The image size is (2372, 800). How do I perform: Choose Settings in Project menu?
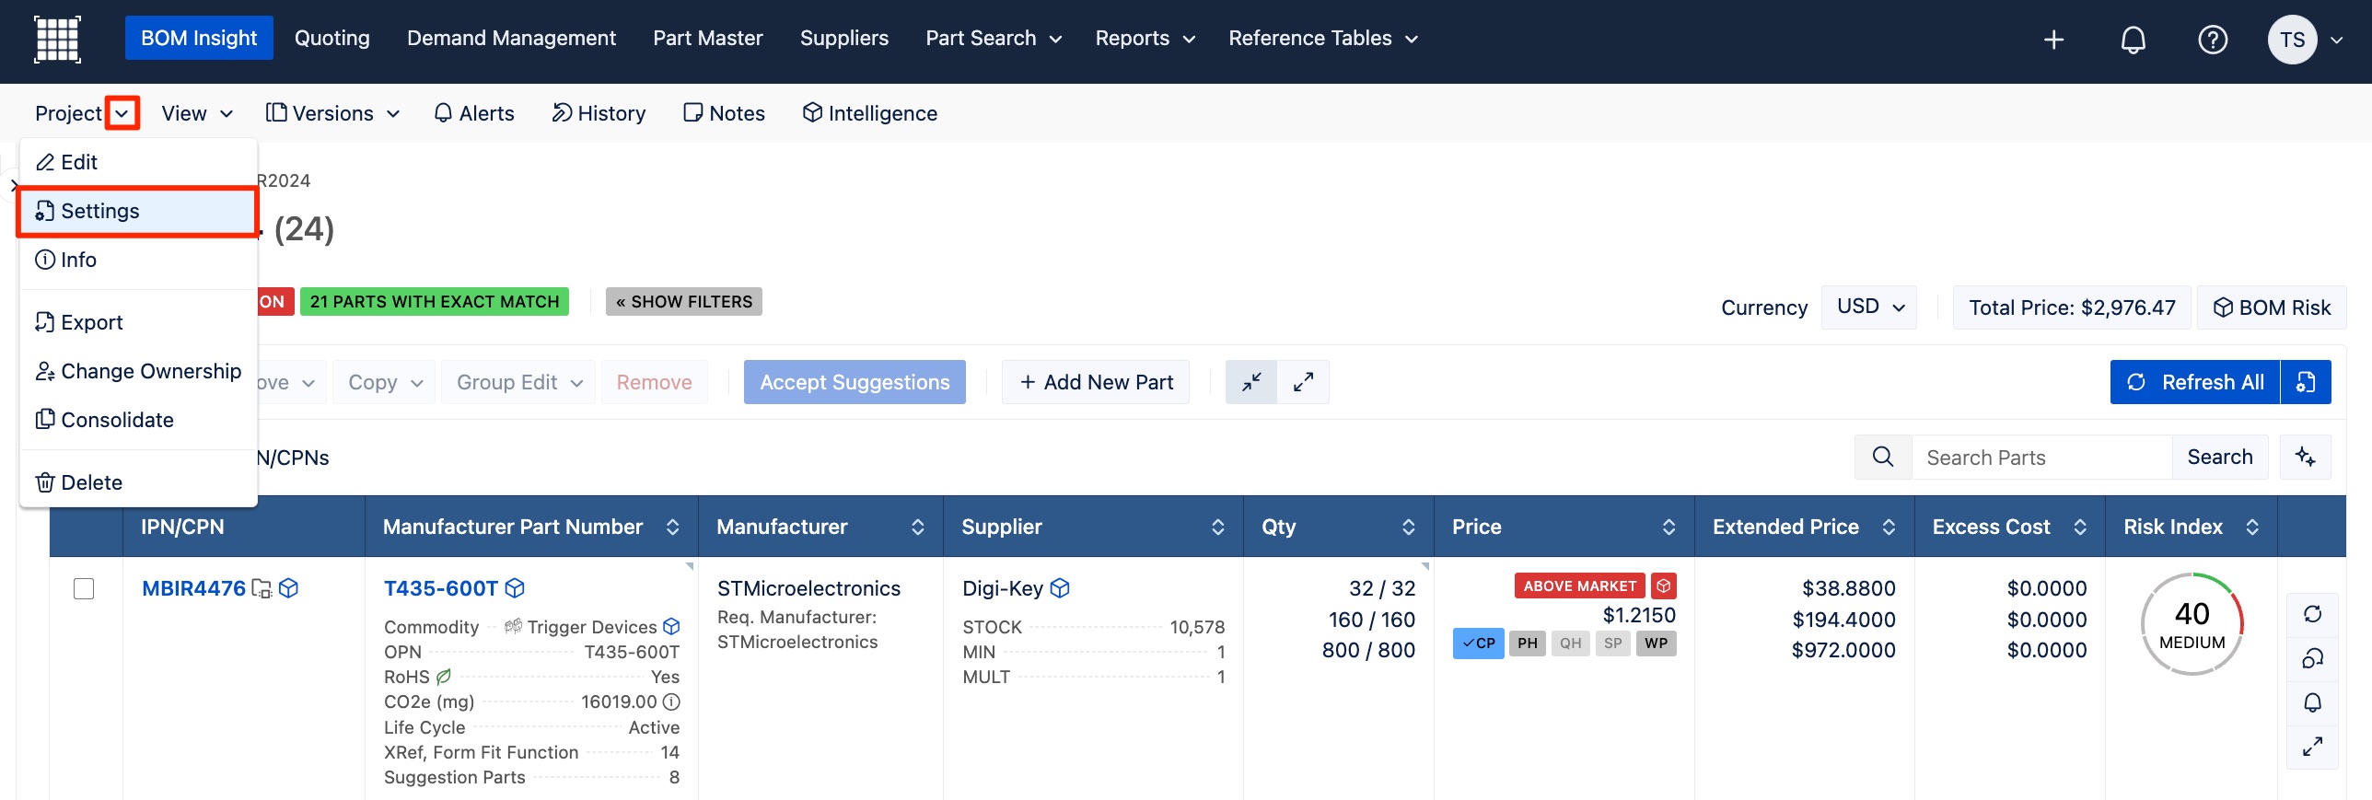tap(138, 212)
